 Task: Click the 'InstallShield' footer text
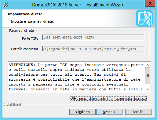12,104
